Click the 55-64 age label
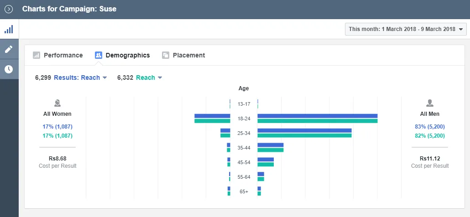The height and width of the screenshot is (217, 470). tap(244, 177)
